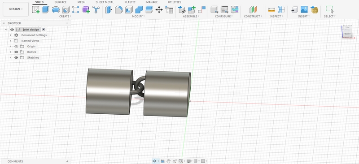Select the Revolve tool
The image size is (359, 164).
(56, 9)
